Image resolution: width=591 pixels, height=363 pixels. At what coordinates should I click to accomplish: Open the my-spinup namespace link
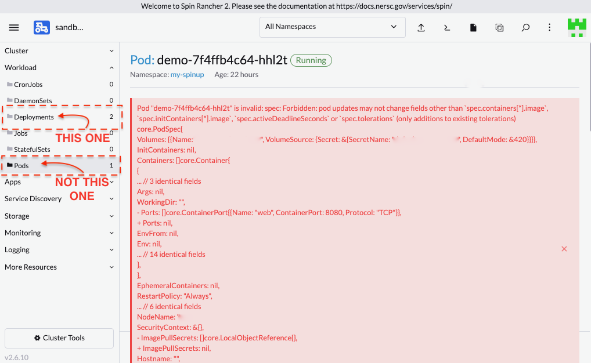(x=186, y=74)
